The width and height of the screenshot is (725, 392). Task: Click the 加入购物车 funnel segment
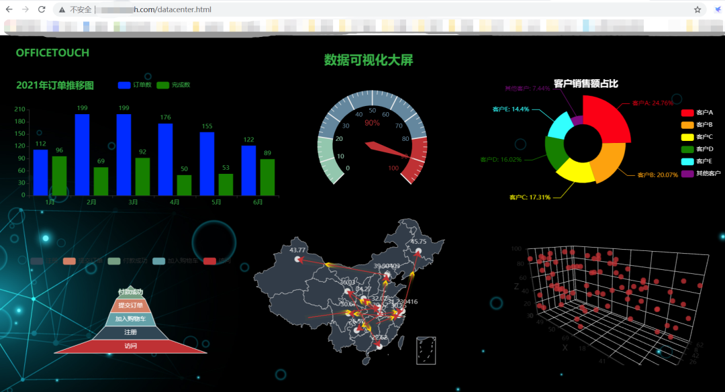[130, 319]
